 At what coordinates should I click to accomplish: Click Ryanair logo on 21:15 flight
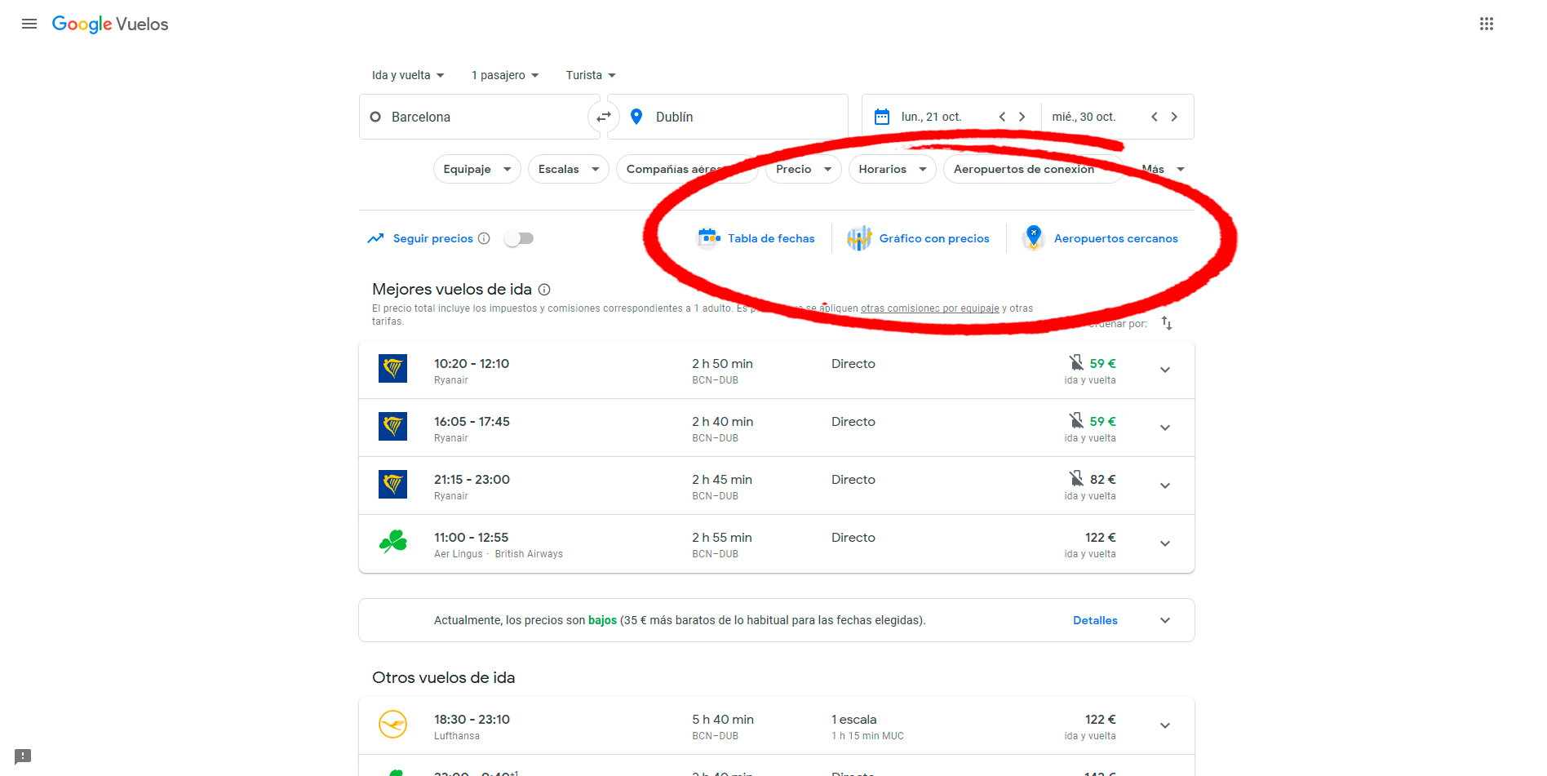(x=393, y=485)
